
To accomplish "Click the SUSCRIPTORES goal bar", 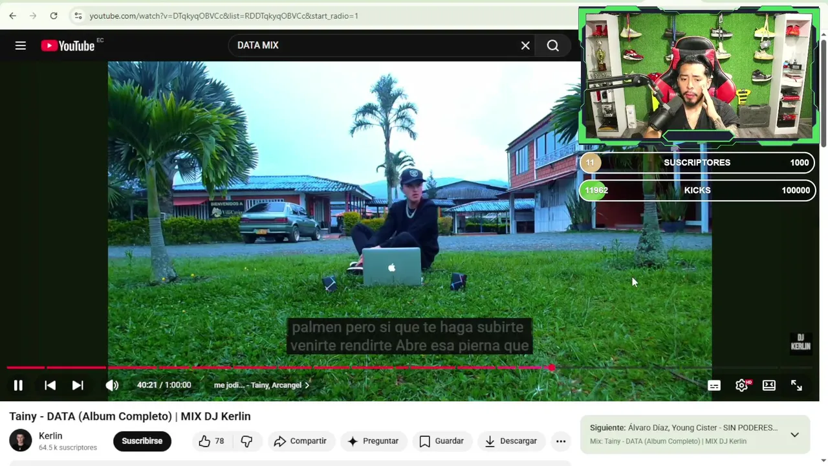I will coord(697,162).
